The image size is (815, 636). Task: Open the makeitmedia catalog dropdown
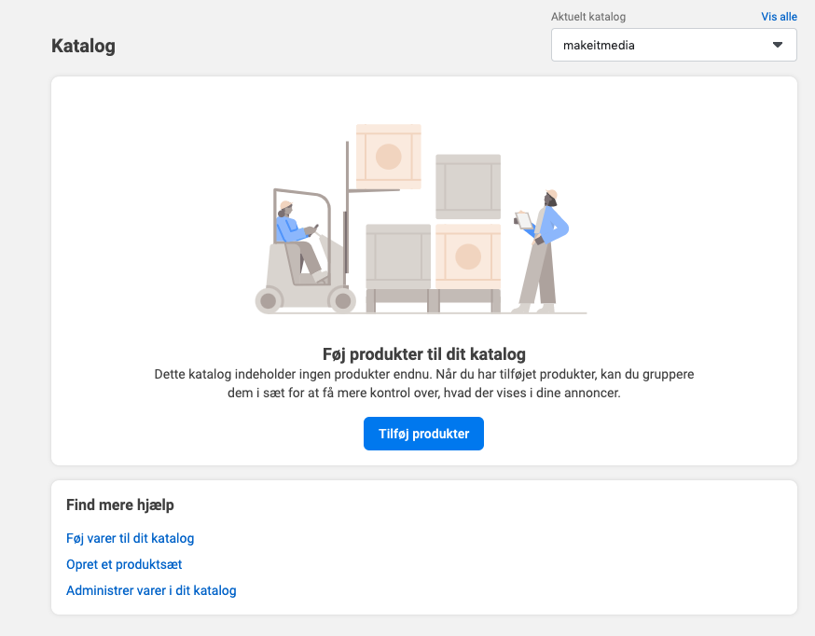coord(673,45)
